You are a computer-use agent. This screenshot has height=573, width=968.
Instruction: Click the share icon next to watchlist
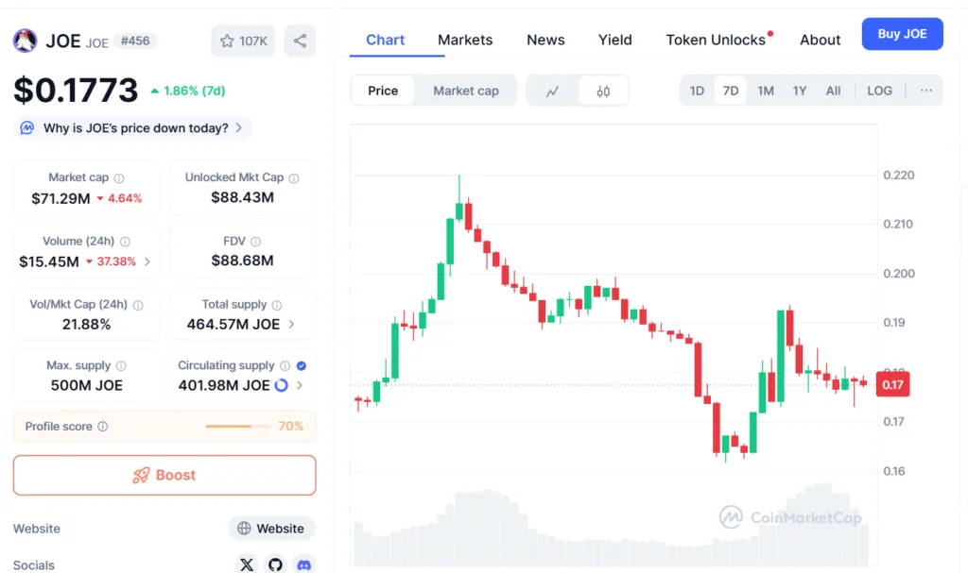[301, 41]
